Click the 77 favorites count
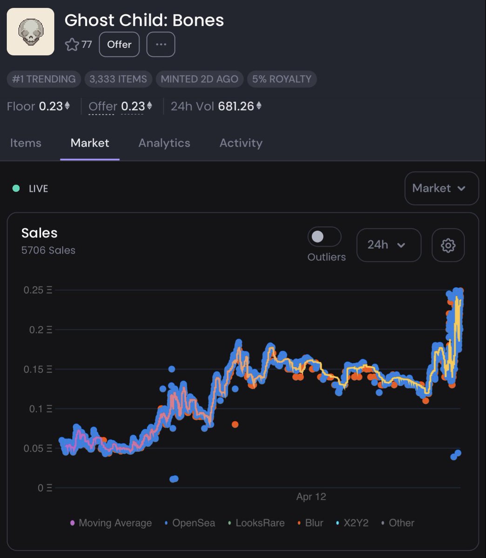This screenshot has width=486, height=558. click(87, 45)
